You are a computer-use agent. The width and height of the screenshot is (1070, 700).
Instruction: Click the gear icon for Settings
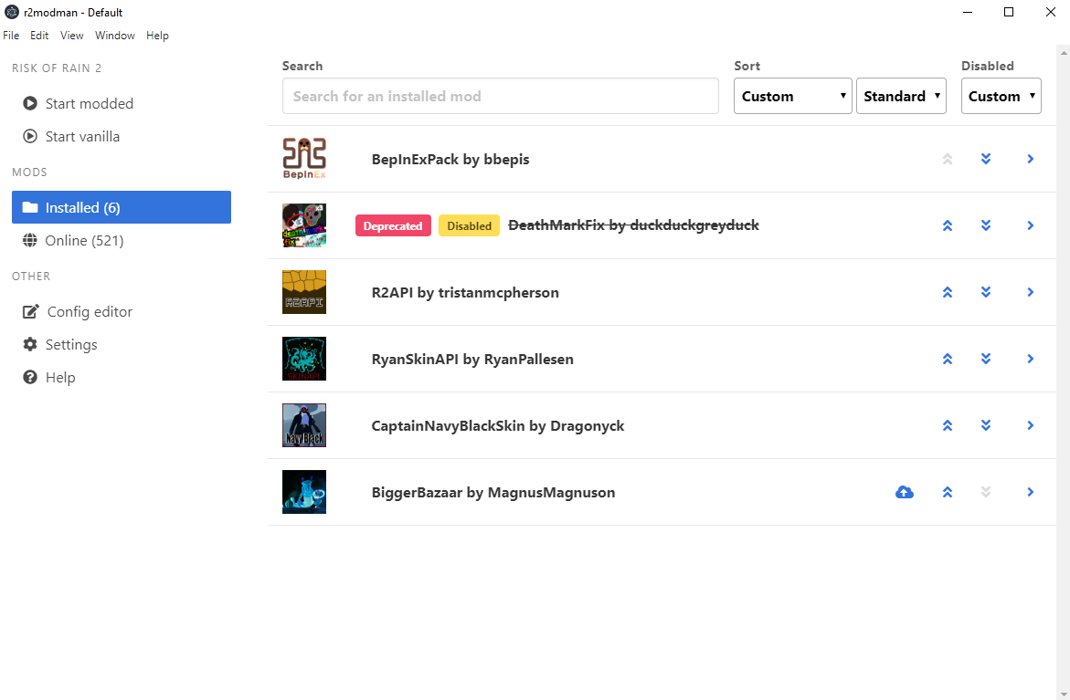[30, 344]
